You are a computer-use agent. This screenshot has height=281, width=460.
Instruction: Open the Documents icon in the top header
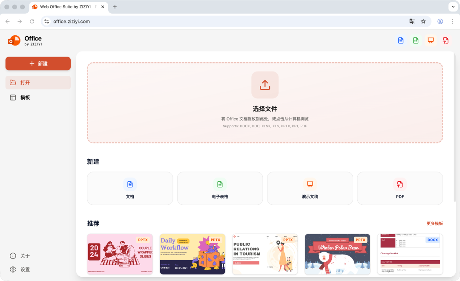[400, 40]
